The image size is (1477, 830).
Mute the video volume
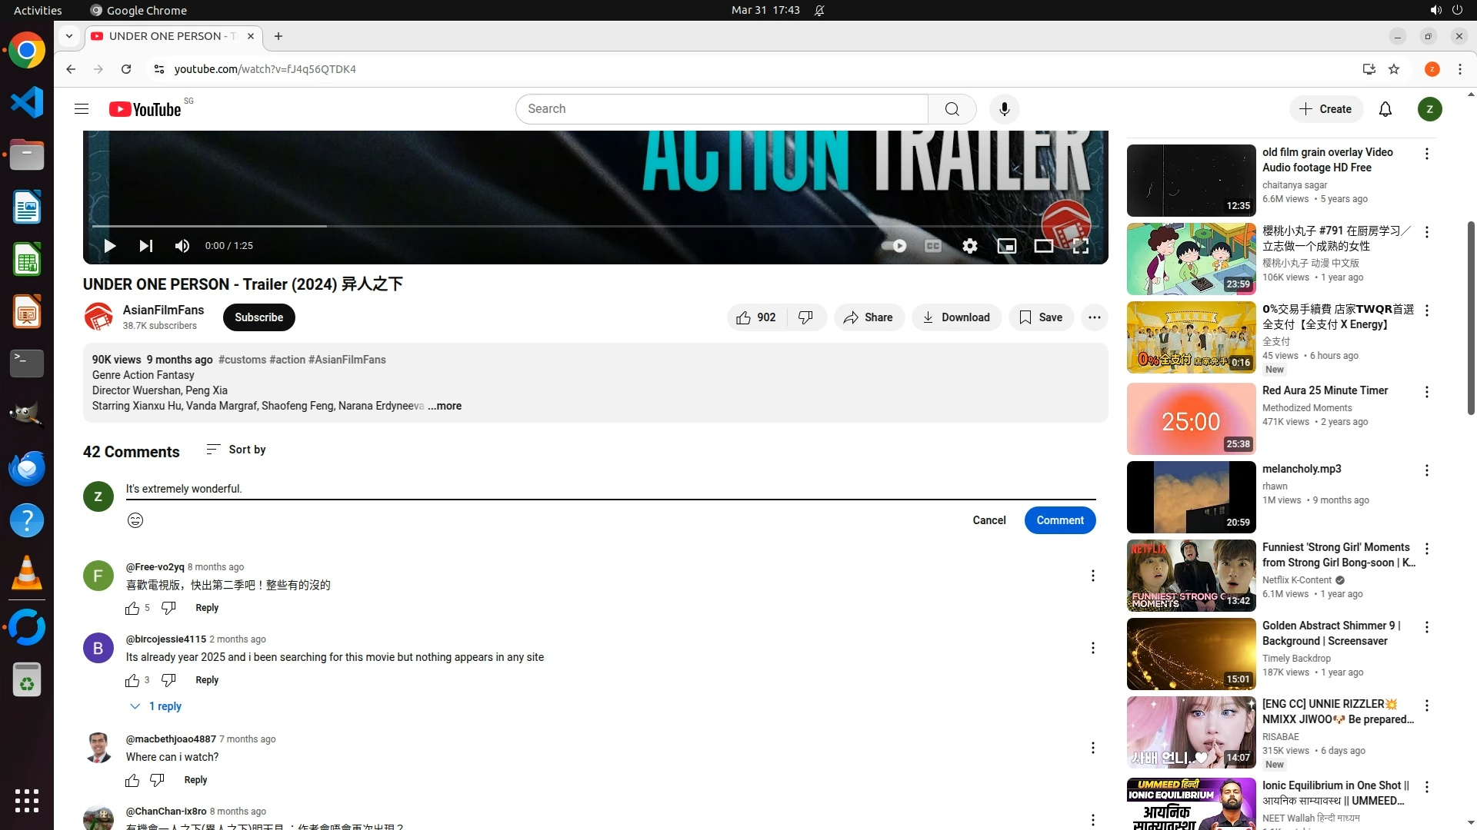click(182, 246)
